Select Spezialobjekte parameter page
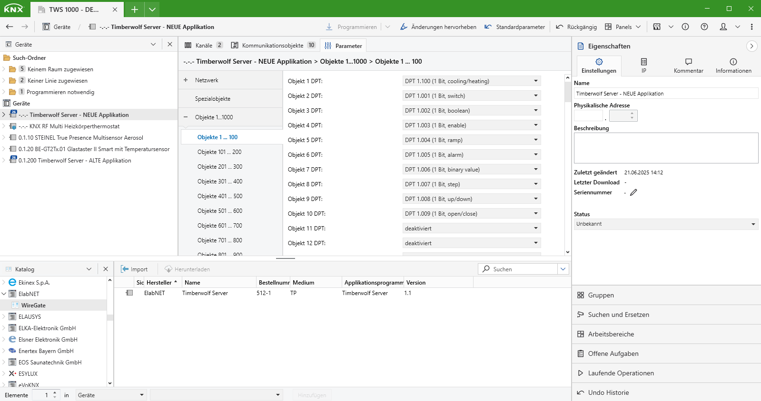Viewport: 761px width, 401px height. (x=213, y=99)
